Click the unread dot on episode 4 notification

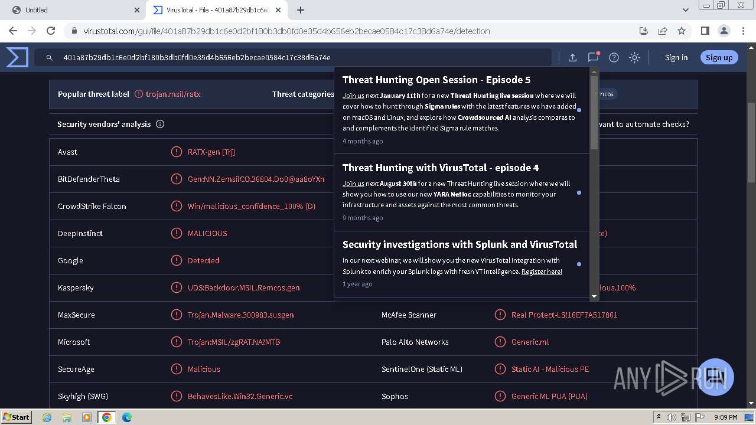tap(579, 193)
